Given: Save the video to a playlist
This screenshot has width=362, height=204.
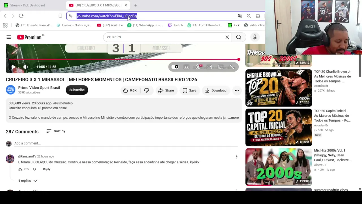Looking at the screenshot, I should click(189, 90).
